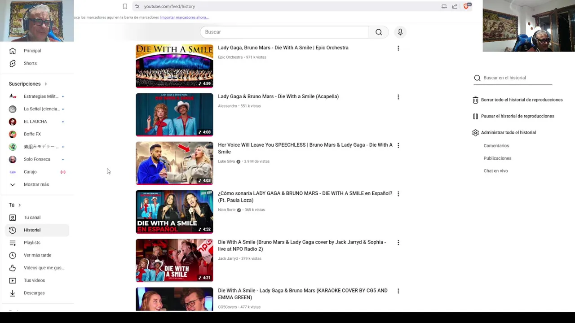575x323 pixels.
Task: Click the magnifier search button
Action: click(x=379, y=32)
